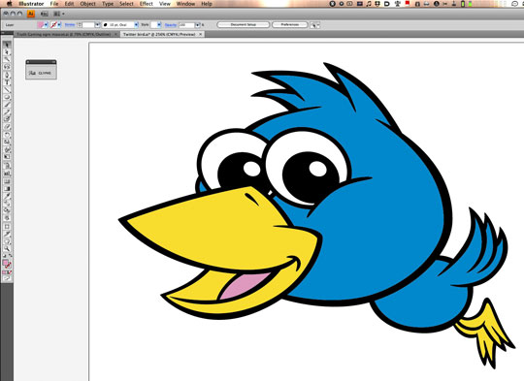This screenshot has height=381, width=524.
Task: Select the Type tool
Action: (7, 82)
